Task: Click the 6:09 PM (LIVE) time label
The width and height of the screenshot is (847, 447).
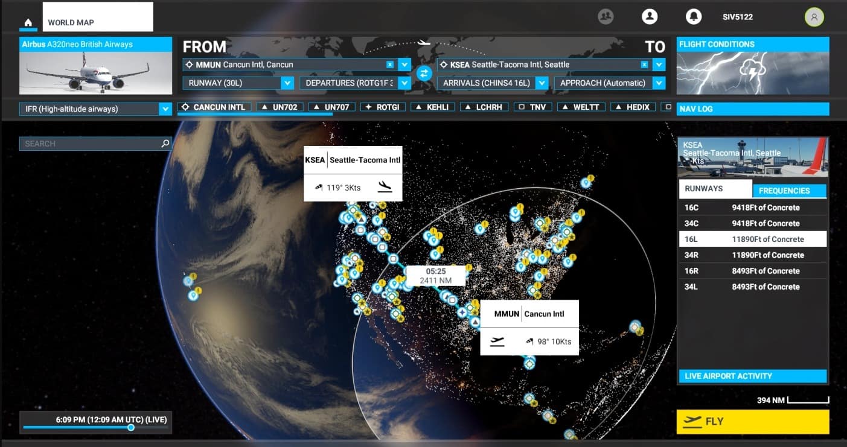Action: pos(110,419)
